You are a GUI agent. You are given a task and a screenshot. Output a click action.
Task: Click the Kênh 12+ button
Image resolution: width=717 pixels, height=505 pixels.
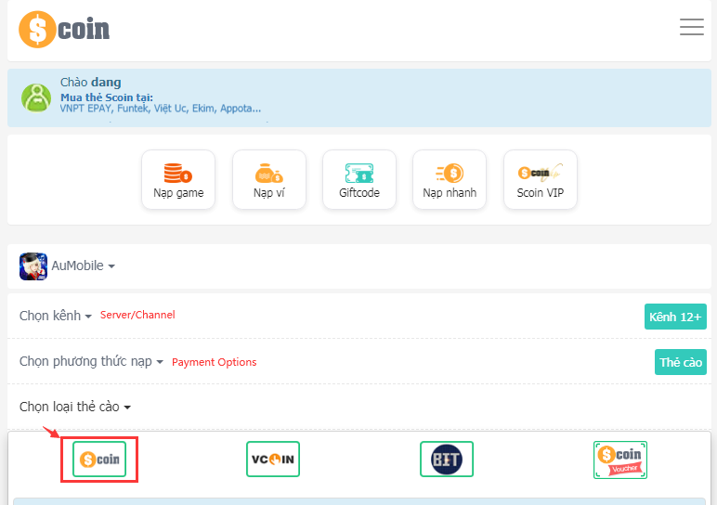(x=675, y=317)
